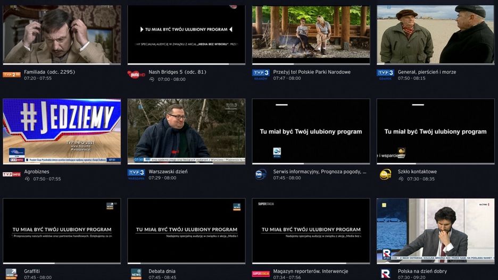Play the Nash Bridges 5 blackout thumbnail
This screenshot has width=498, height=280.
(x=186, y=34)
